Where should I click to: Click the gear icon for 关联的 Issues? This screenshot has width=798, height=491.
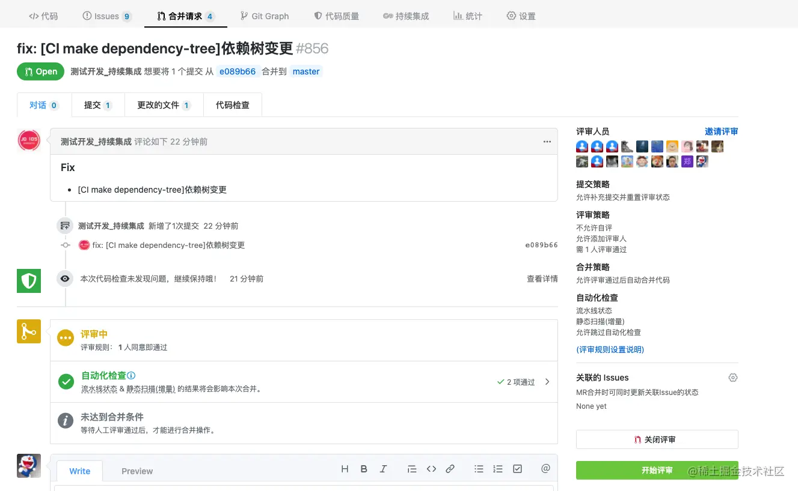733,378
